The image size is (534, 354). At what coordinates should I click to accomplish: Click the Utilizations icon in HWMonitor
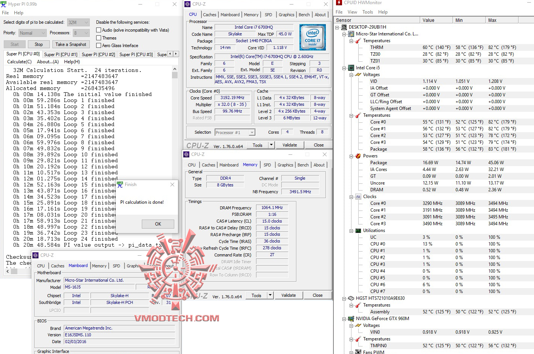coord(358,230)
